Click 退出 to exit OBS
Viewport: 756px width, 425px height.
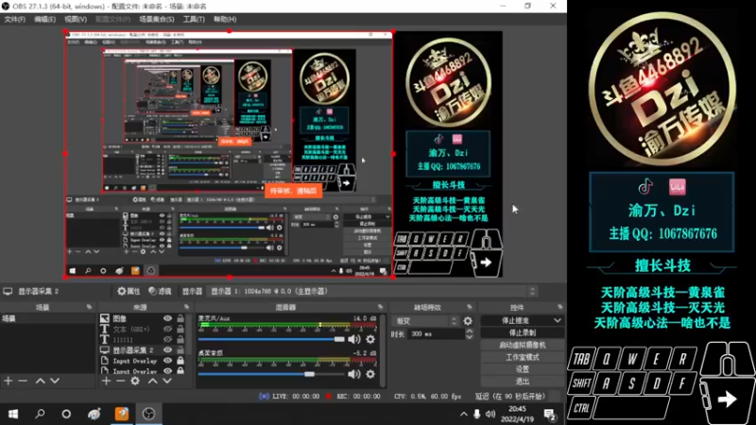523,382
